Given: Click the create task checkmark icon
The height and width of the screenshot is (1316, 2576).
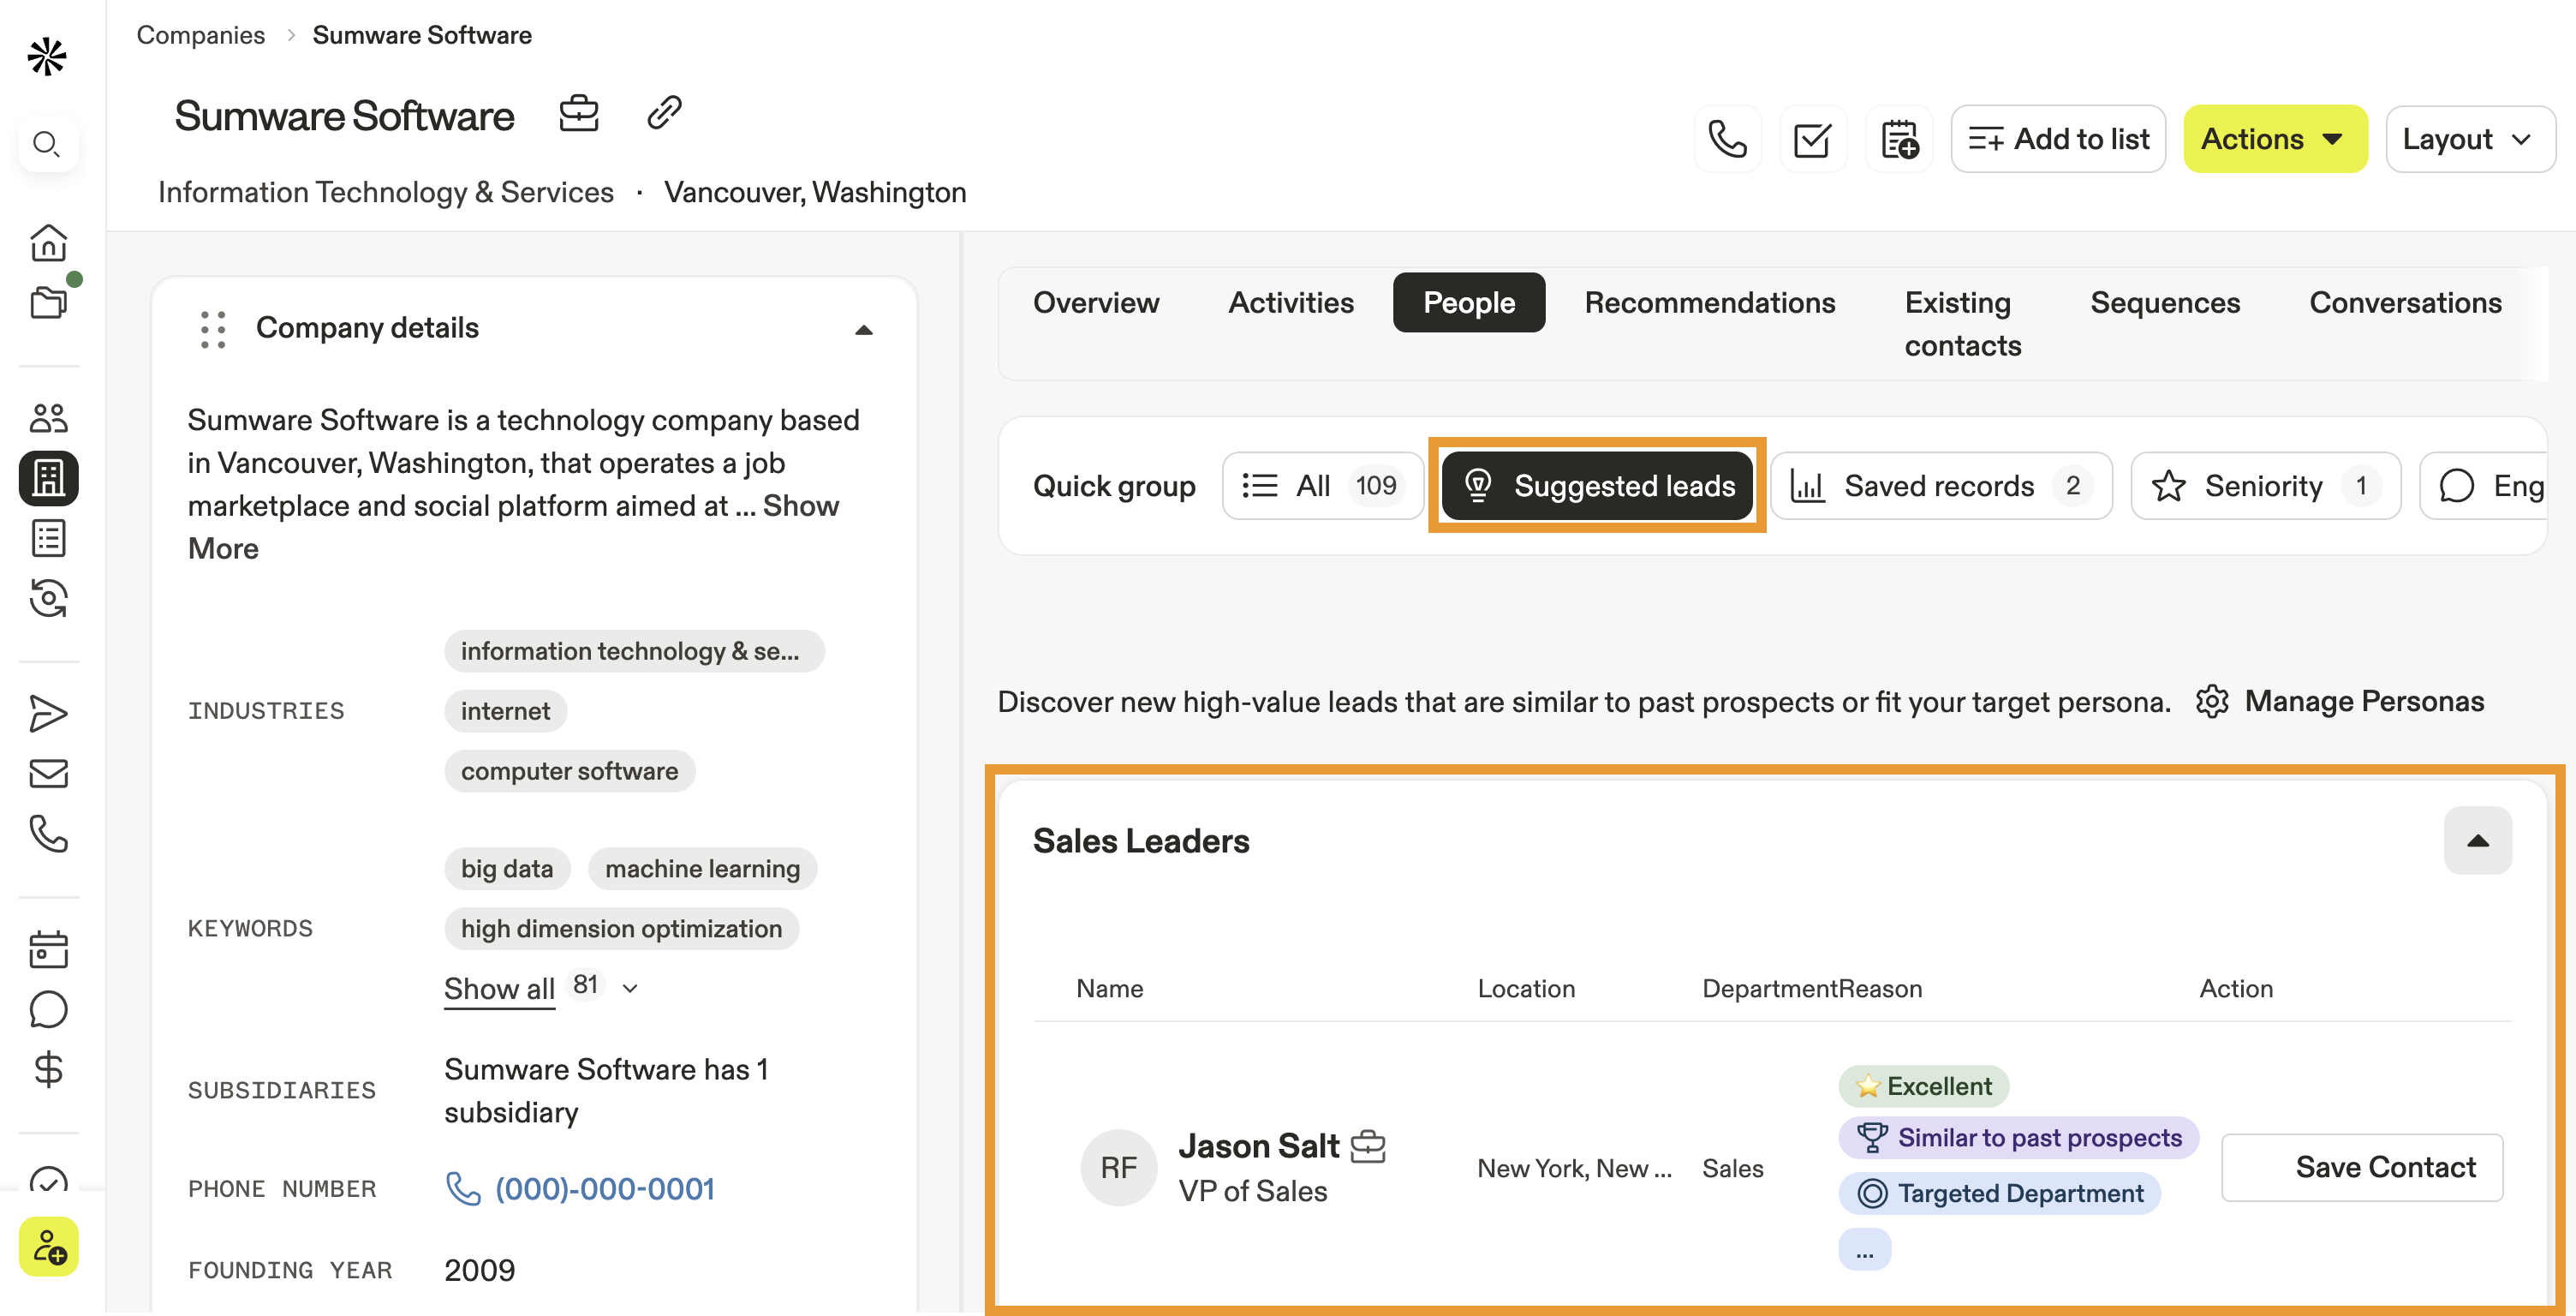Looking at the screenshot, I should pos(1812,139).
